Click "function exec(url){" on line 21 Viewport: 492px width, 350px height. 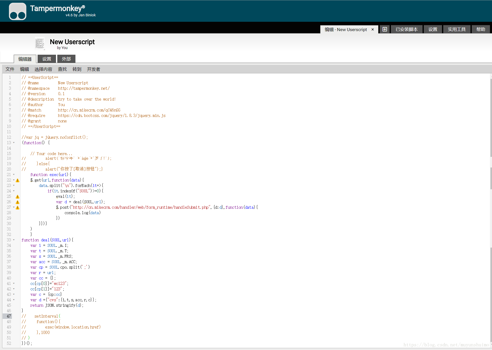click(51, 174)
